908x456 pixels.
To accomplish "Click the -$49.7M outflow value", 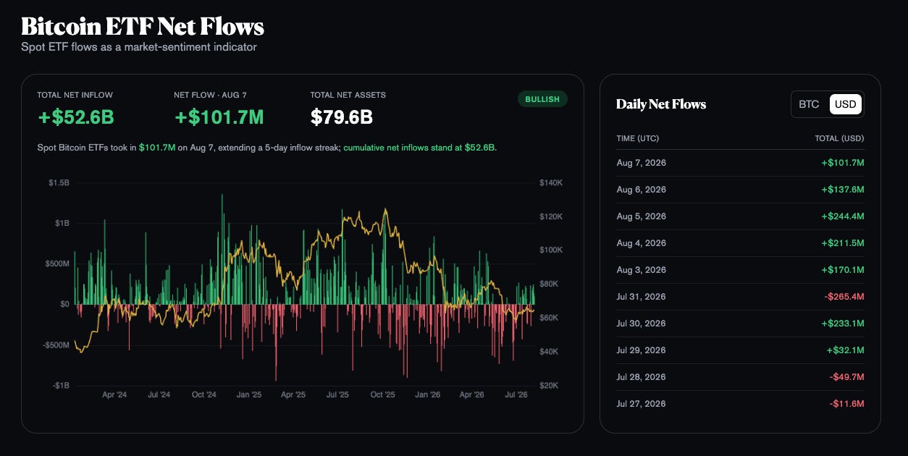I will click(x=846, y=377).
